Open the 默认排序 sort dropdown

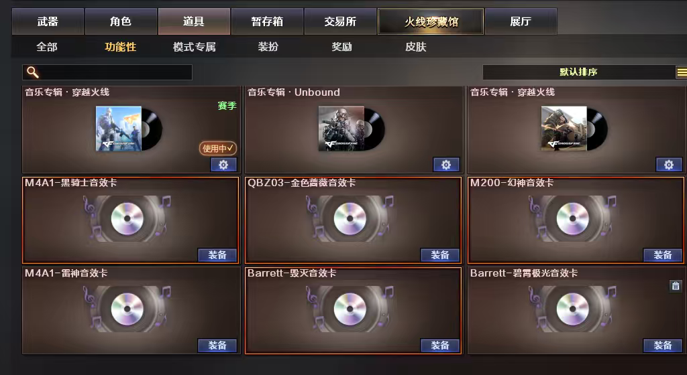pyautogui.click(x=579, y=72)
